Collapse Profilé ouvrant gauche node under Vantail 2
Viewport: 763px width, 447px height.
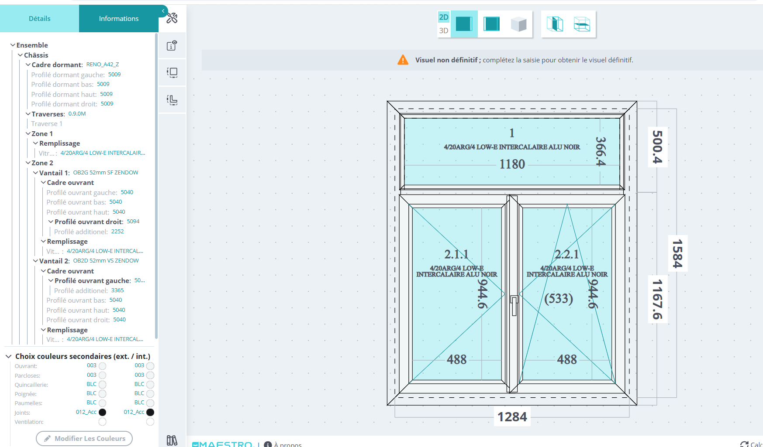tap(51, 280)
